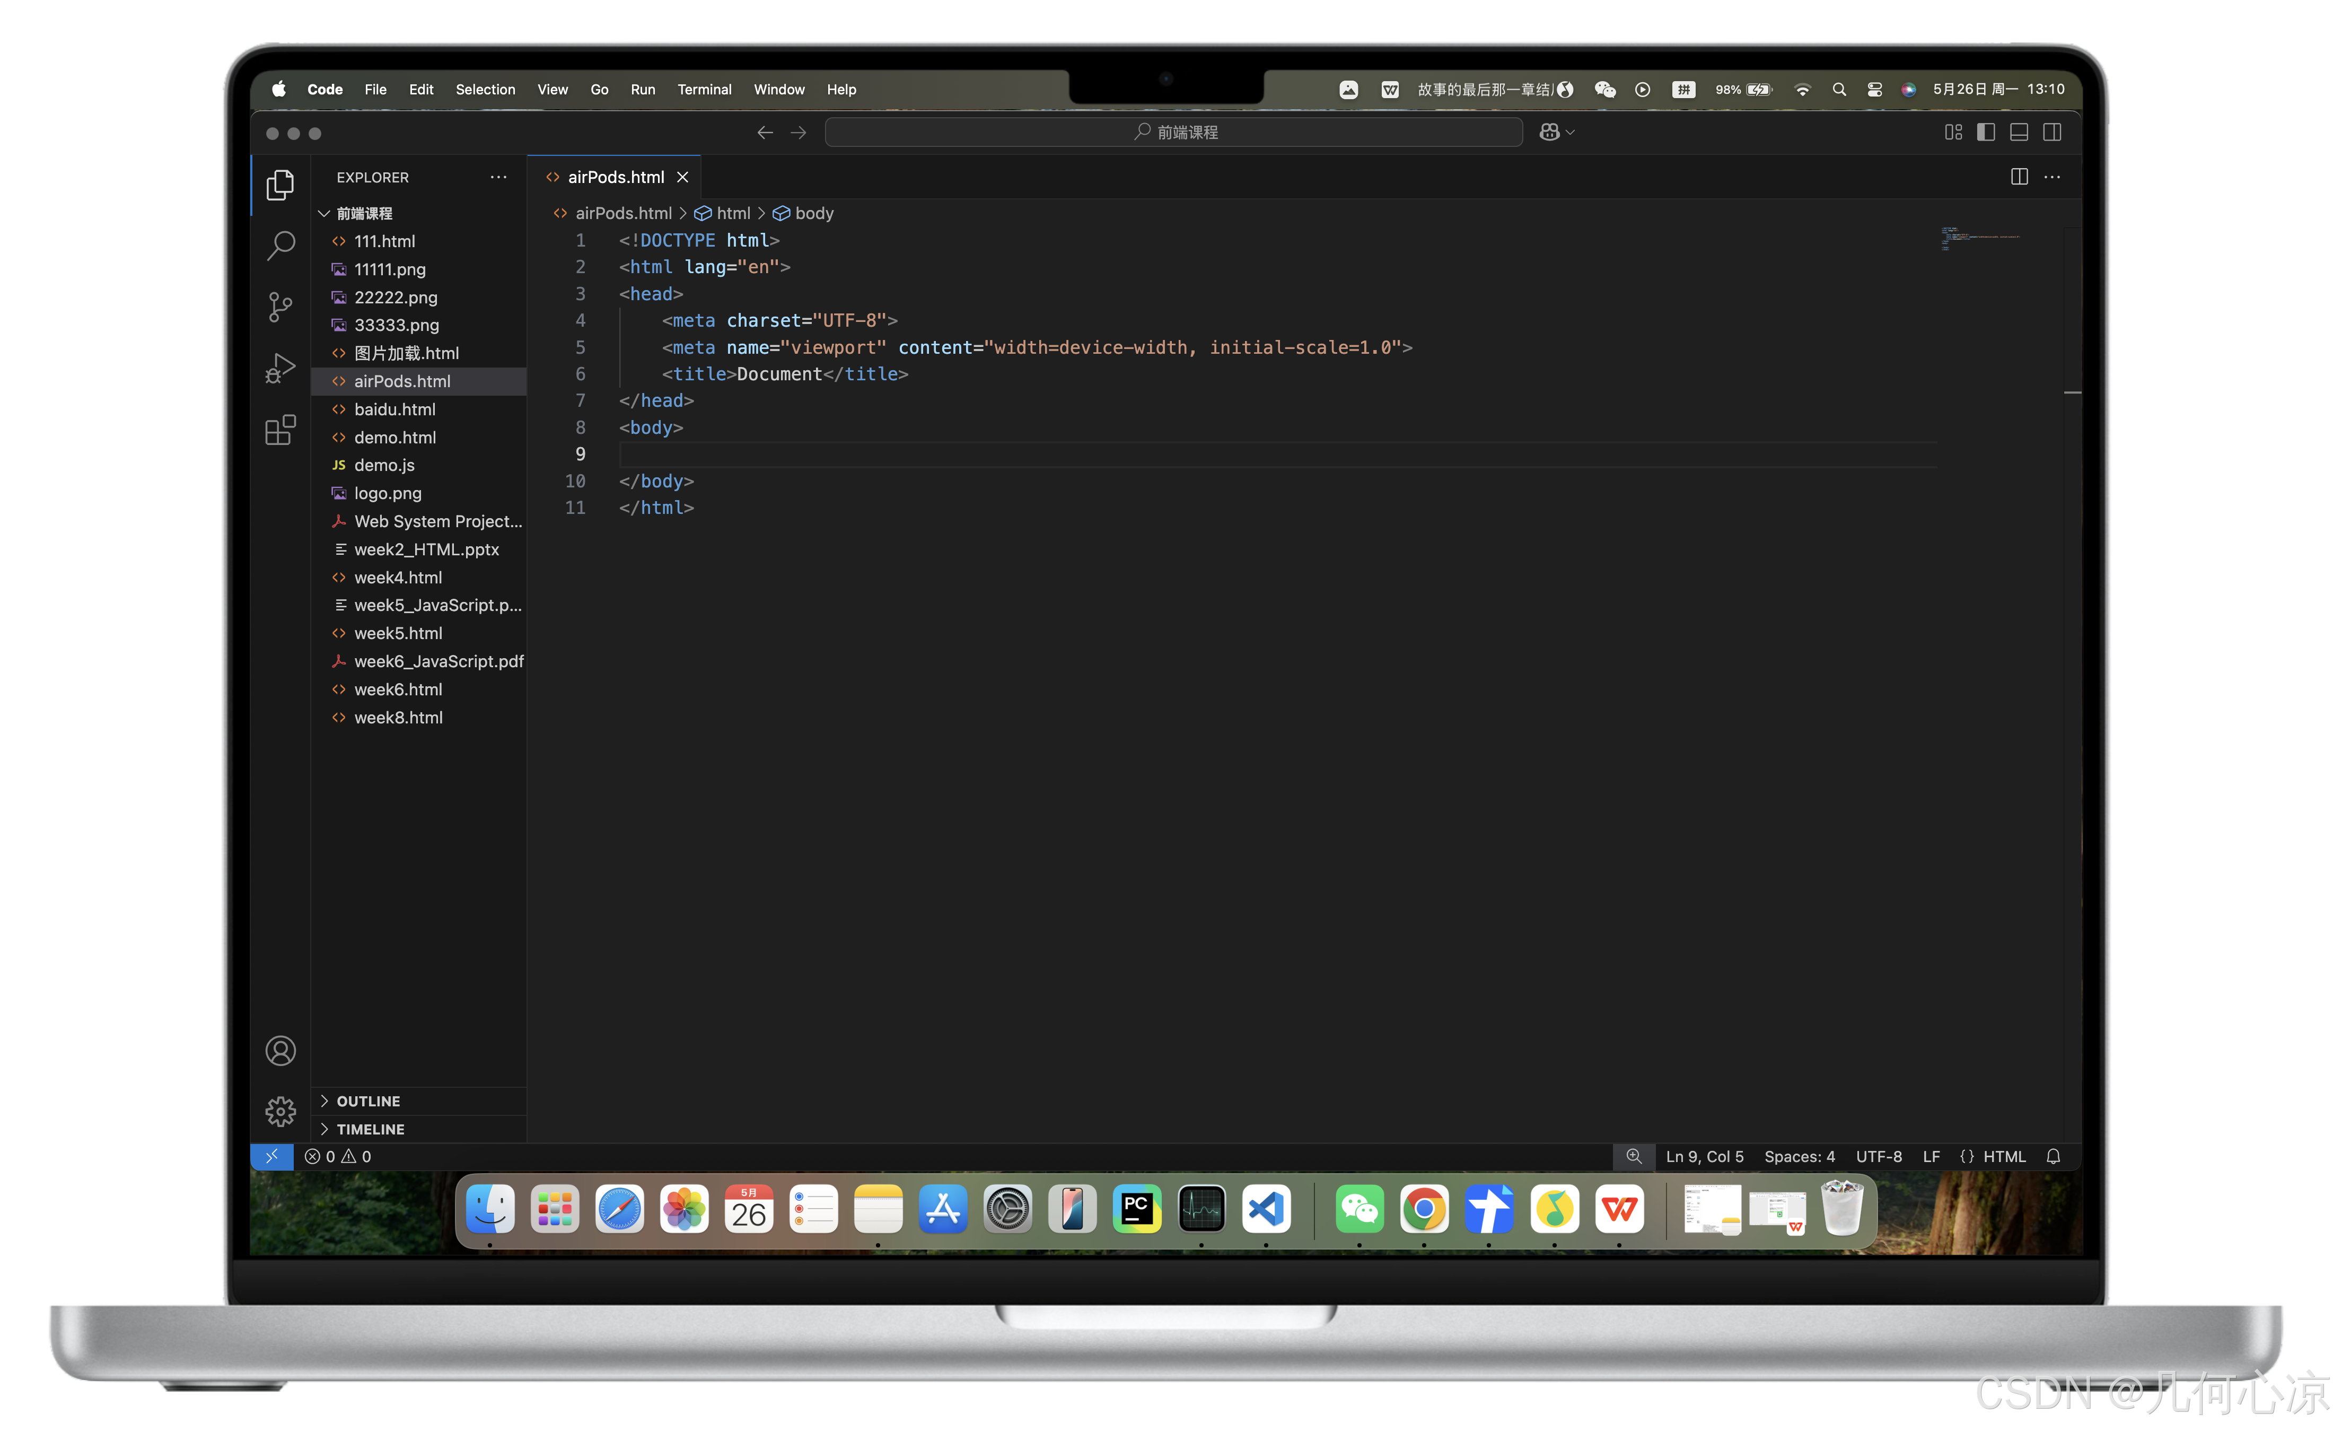Change LF end of line sequence
The height and width of the screenshot is (1432, 2333).
click(x=1931, y=1156)
